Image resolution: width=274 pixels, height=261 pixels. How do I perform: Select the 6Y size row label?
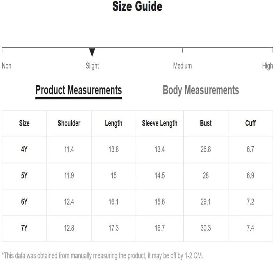click(x=24, y=202)
